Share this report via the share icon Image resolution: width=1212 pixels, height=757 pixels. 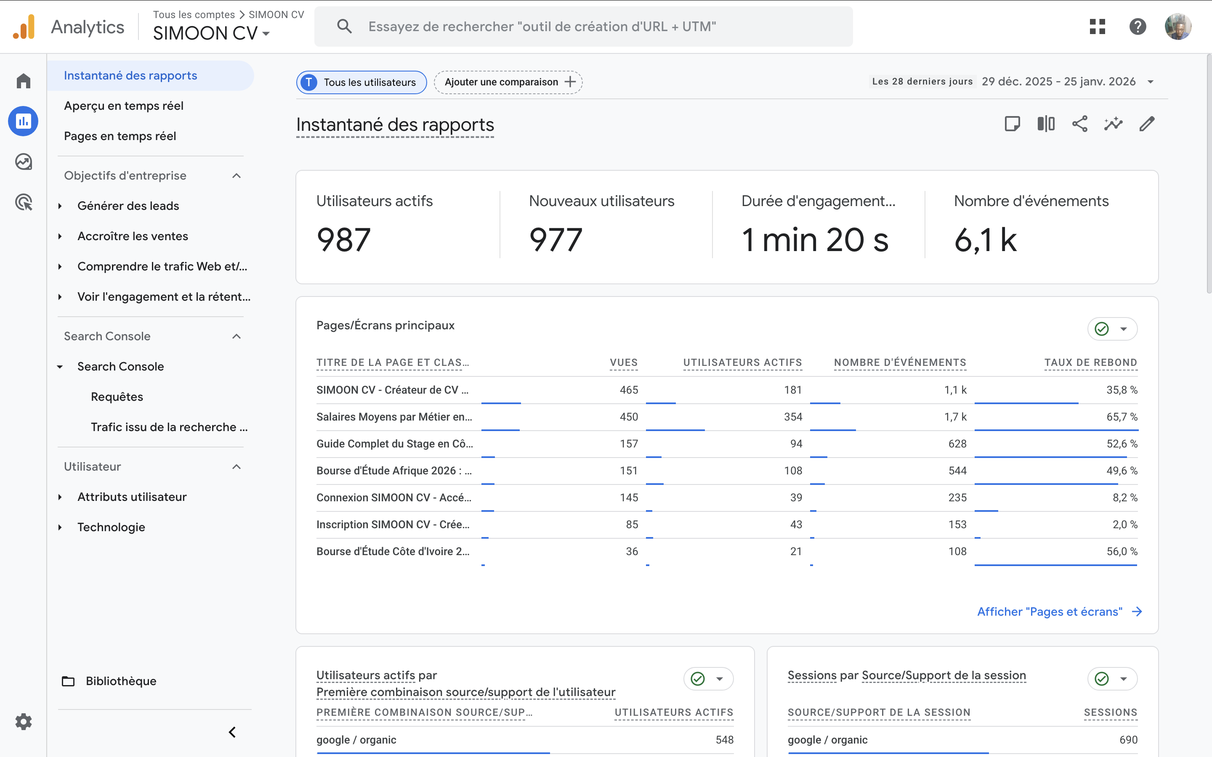pyautogui.click(x=1079, y=124)
